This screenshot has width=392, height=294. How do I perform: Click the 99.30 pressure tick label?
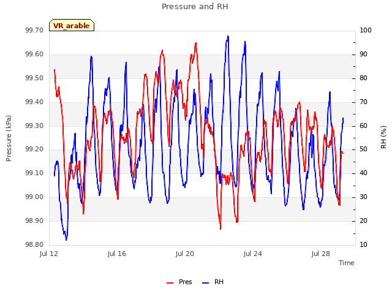click(x=34, y=126)
